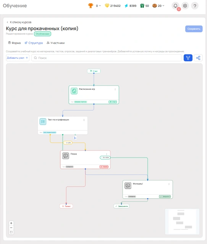The width and height of the screenshot is (207, 244).
Task: Focus the Поиск search field
Action: (x=107, y=58)
